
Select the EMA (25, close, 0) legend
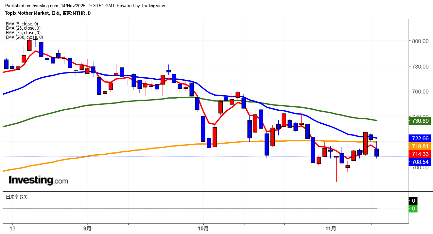(x=23, y=28)
